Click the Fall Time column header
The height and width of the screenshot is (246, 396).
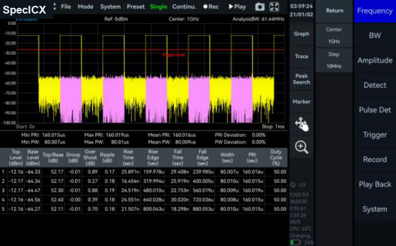pyautogui.click(x=177, y=158)
